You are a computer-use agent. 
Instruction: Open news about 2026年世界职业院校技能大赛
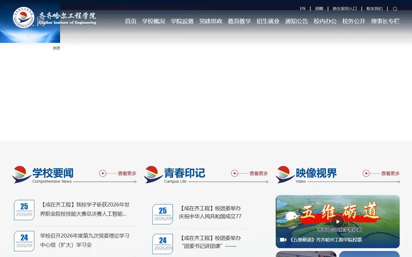[85, 209]
